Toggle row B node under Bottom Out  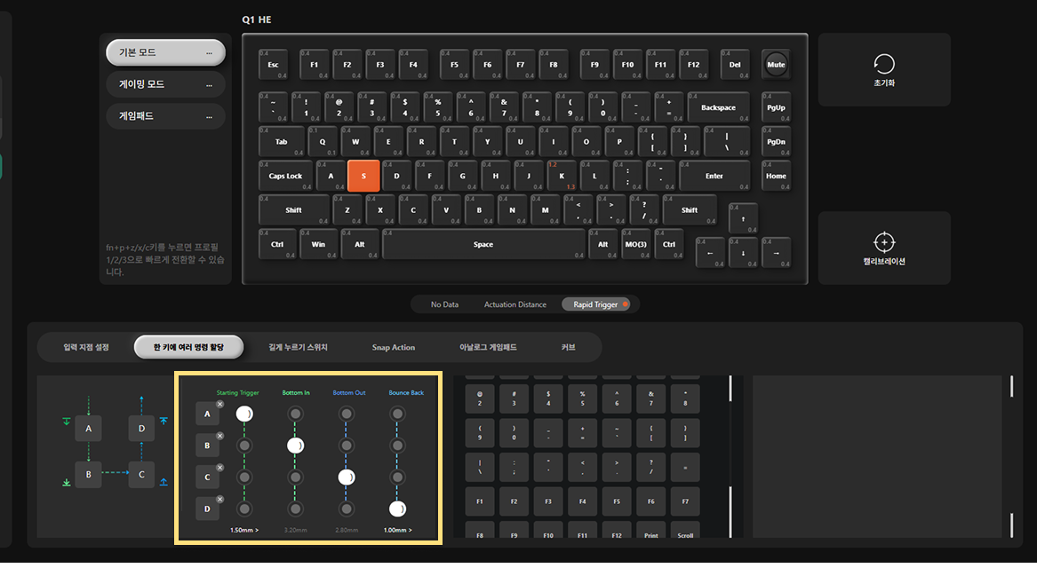pos(346,446)
